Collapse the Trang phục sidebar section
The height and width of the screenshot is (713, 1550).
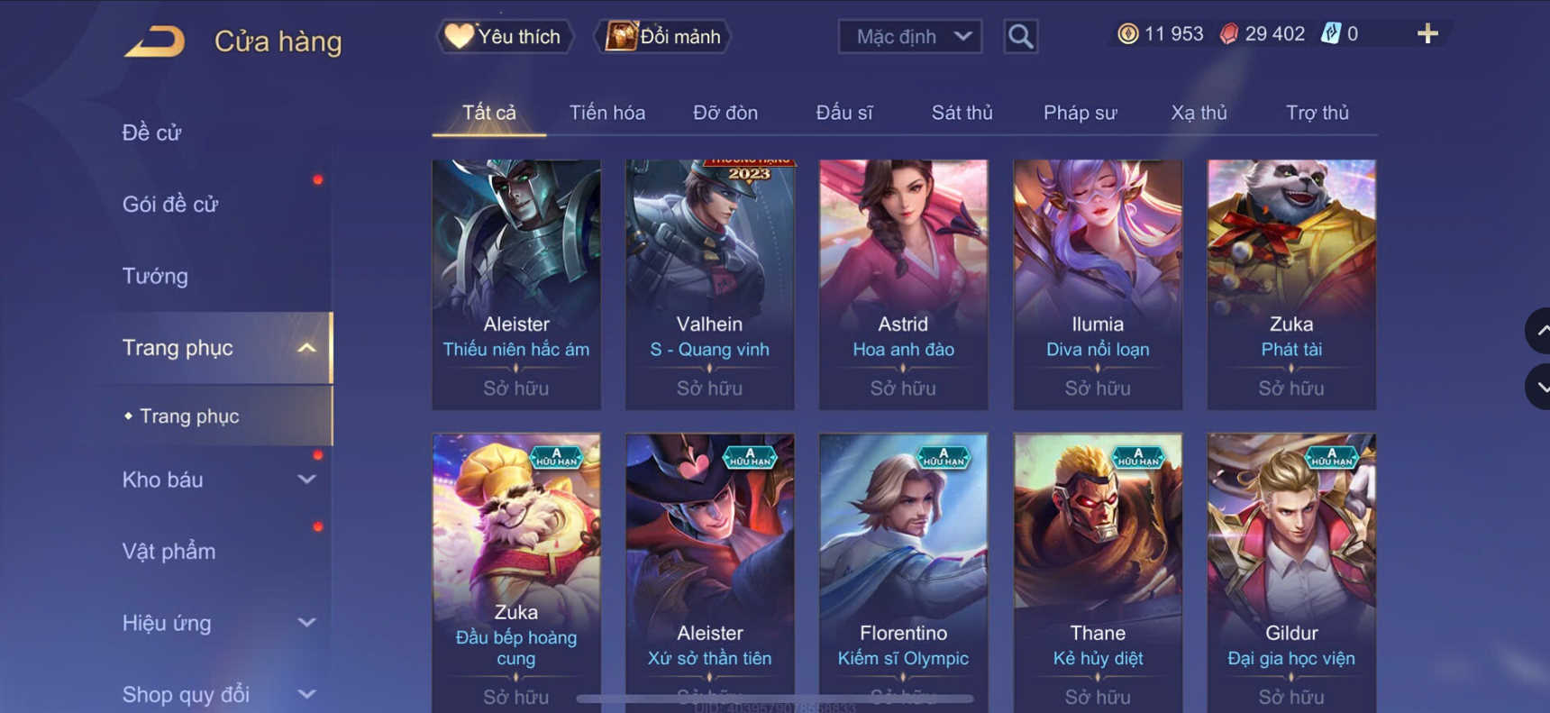click(223, 348)
